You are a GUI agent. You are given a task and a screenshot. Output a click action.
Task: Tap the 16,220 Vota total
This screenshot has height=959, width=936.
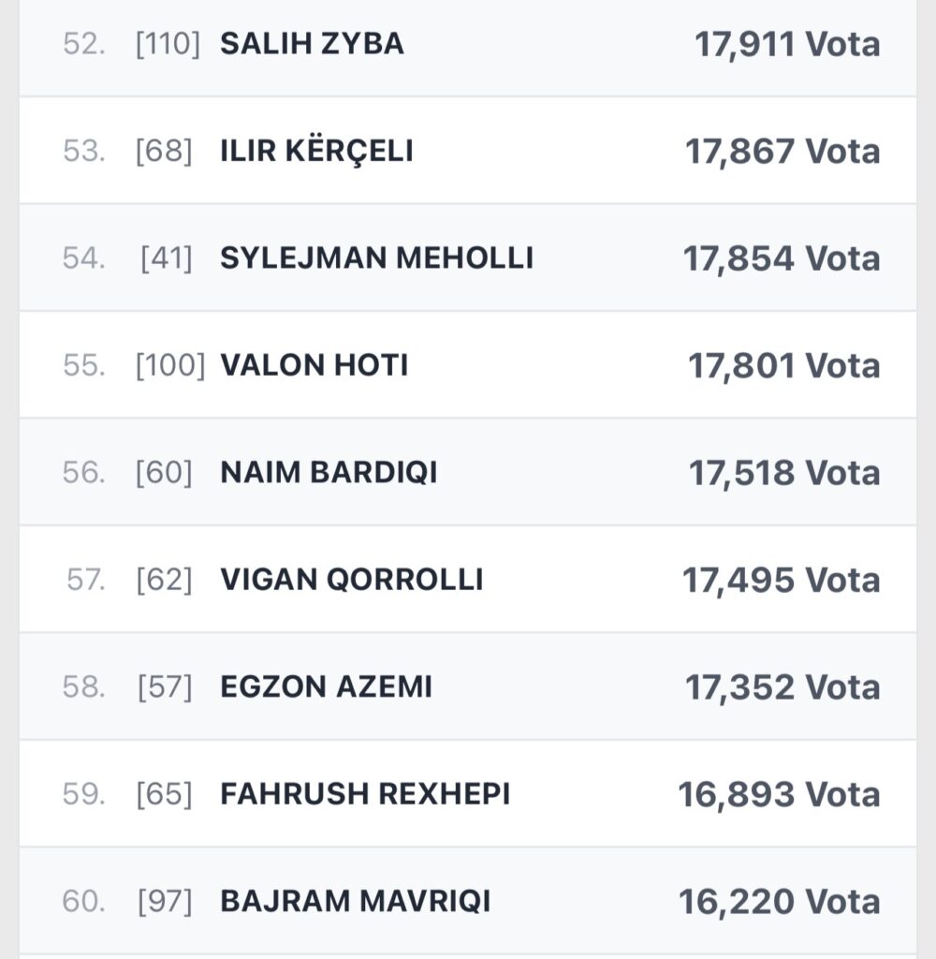click(780, 902)
